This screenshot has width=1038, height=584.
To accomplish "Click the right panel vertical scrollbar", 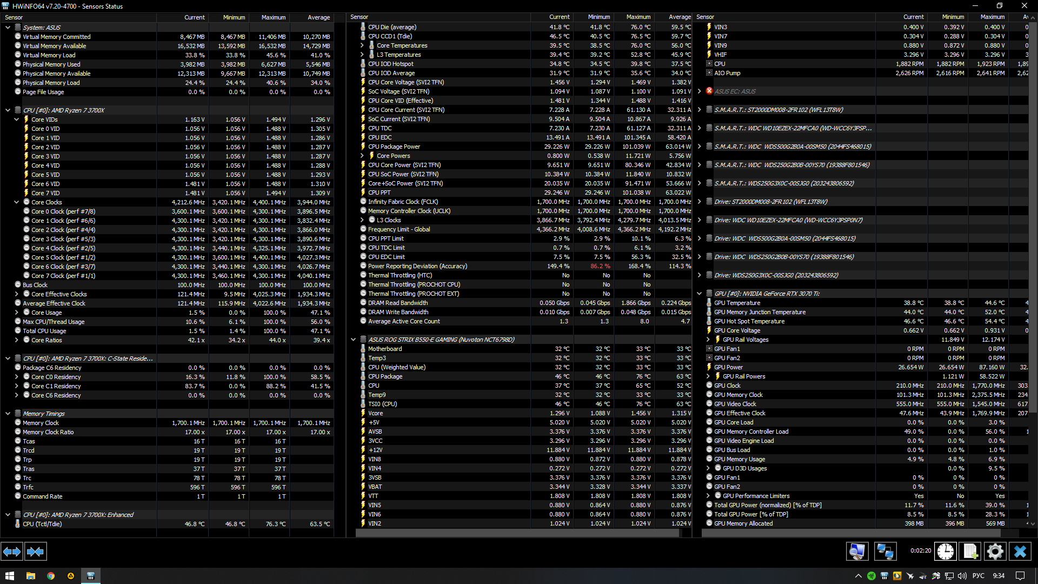I will click(1033, 216).
